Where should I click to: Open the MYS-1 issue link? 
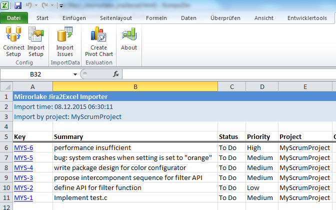pyautogui.click(x=23, y=198)
